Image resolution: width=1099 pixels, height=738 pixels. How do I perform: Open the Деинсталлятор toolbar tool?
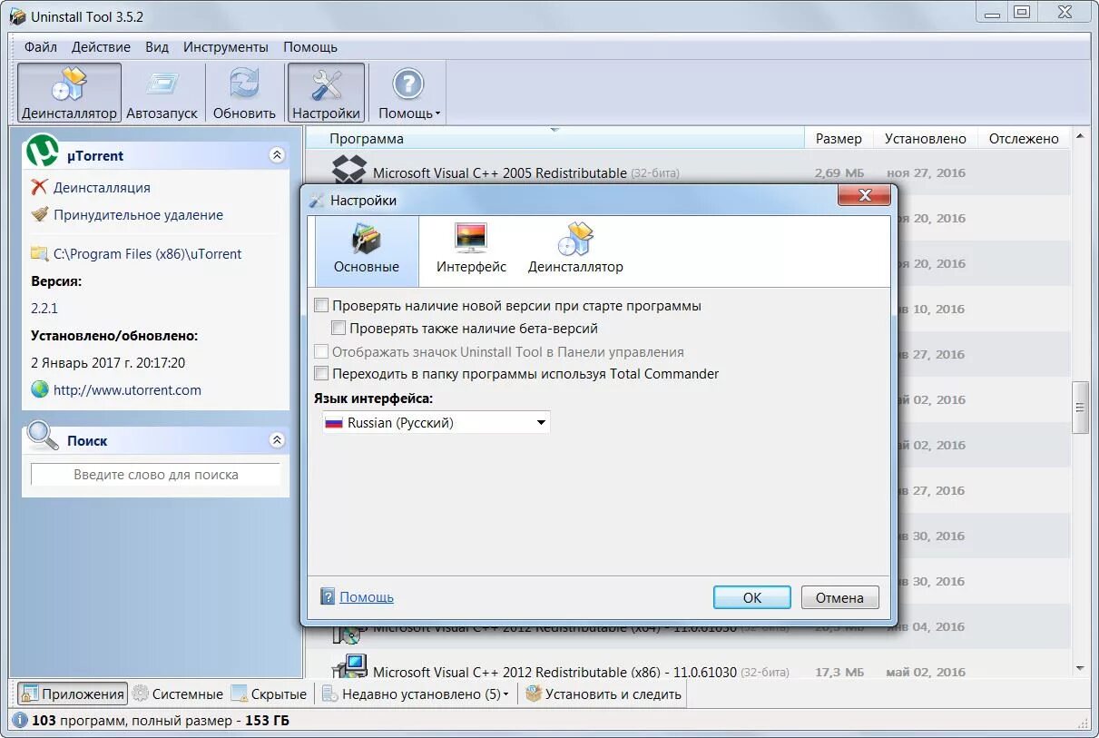[69, 93]
